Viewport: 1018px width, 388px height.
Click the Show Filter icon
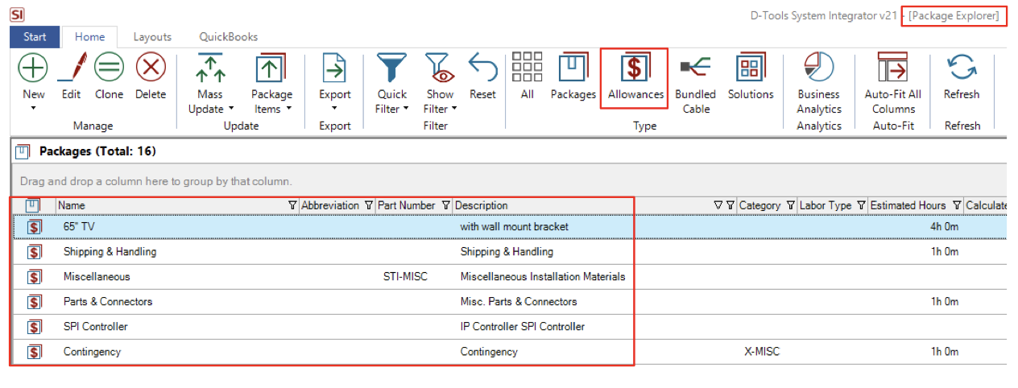point(439,68)
